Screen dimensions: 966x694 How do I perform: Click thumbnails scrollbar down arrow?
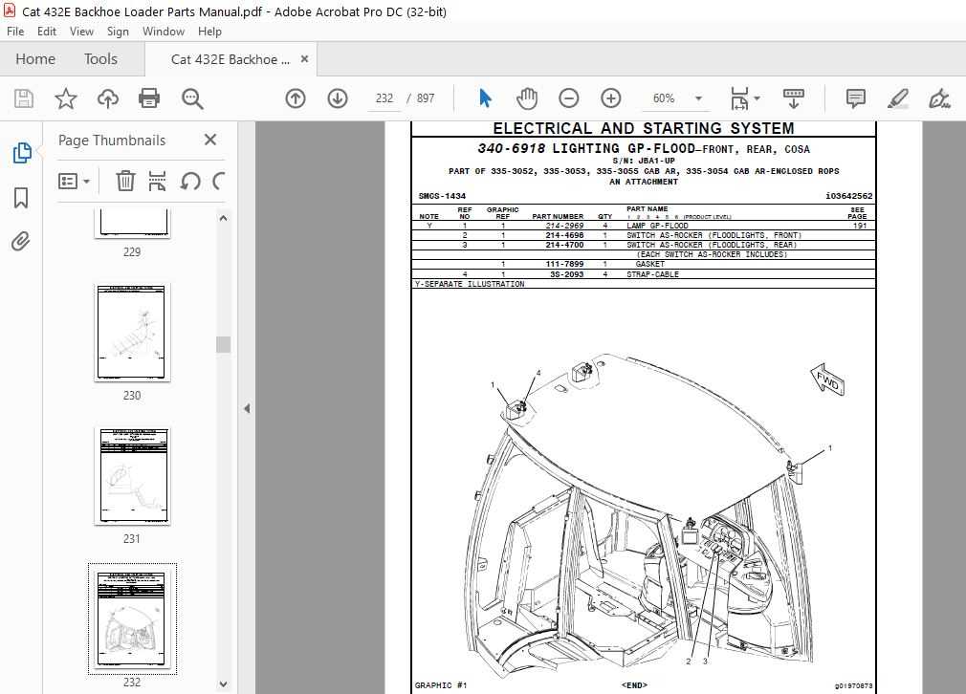click(x=223, y=683)
